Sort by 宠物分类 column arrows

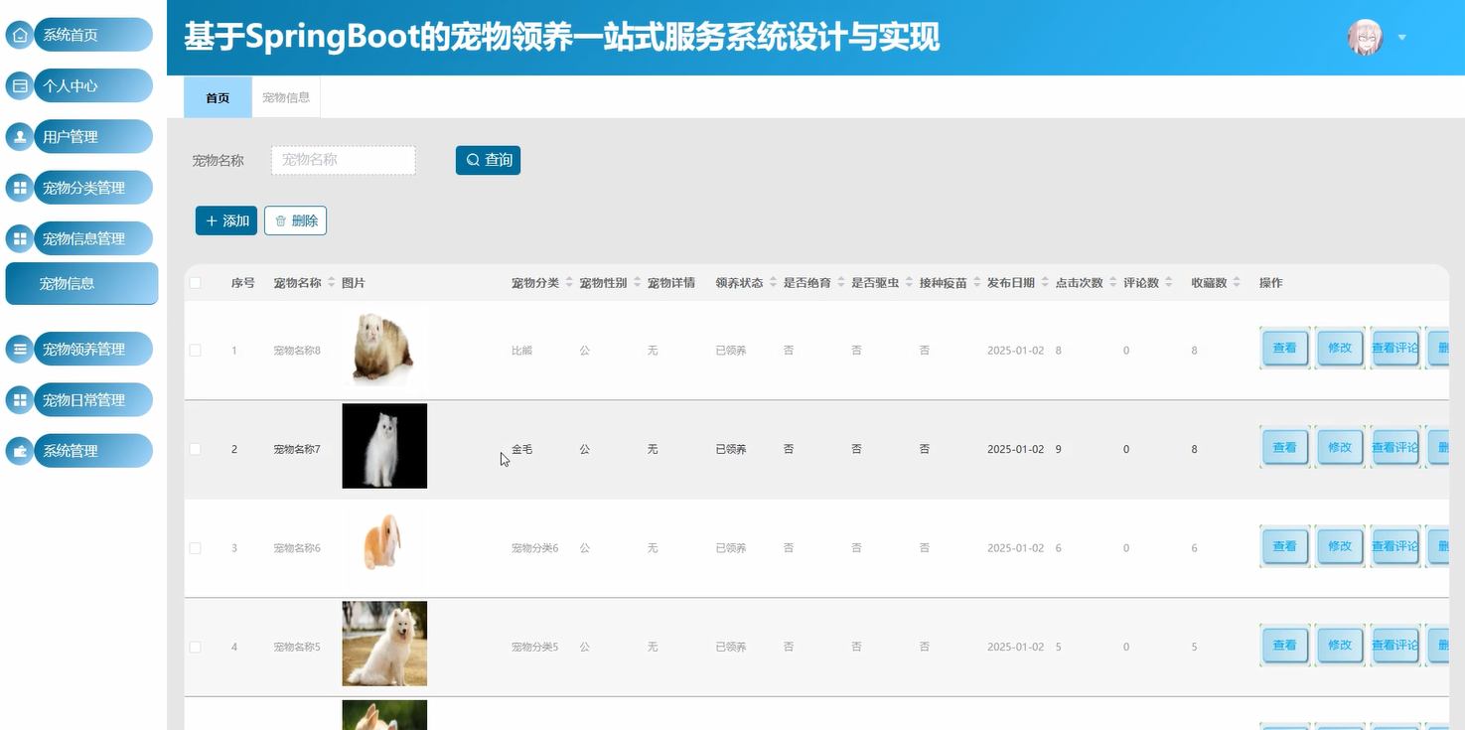click(569, 283)
